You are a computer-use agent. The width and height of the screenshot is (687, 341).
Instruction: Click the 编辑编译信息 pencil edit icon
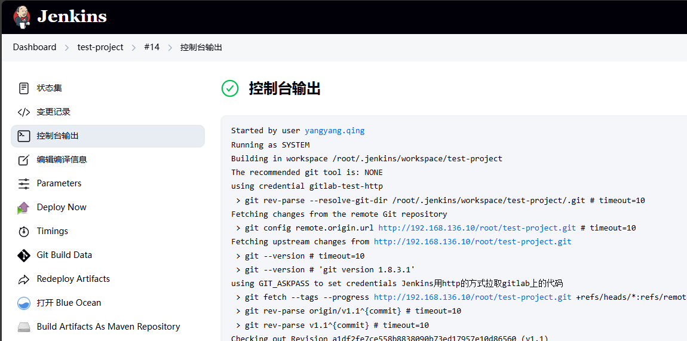tap(24, 160)
